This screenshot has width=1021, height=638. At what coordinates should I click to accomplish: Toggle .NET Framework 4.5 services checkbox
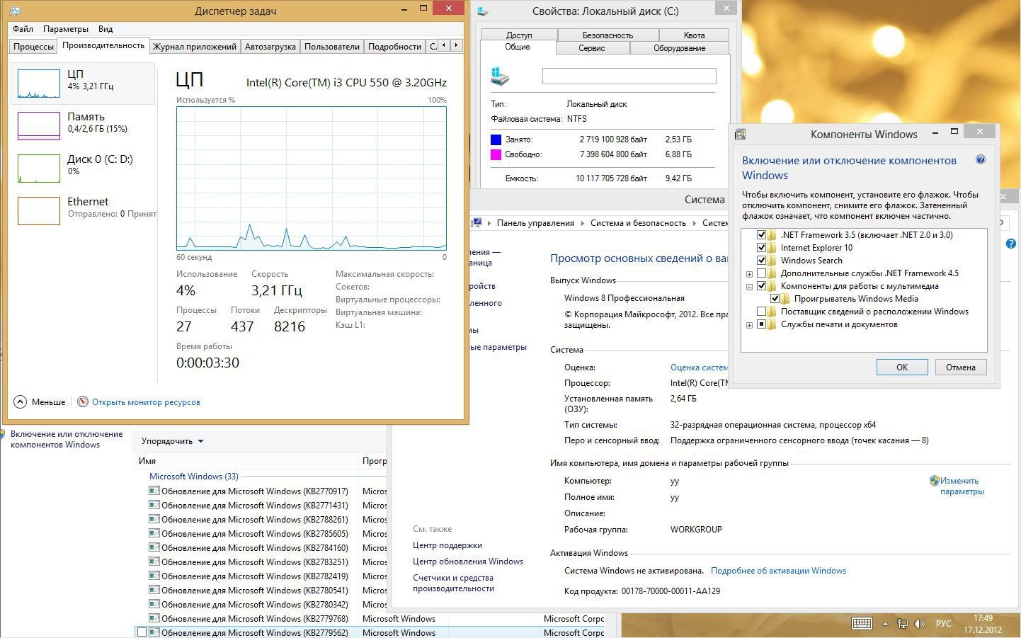pyautogui.click(x=762, y=273)
